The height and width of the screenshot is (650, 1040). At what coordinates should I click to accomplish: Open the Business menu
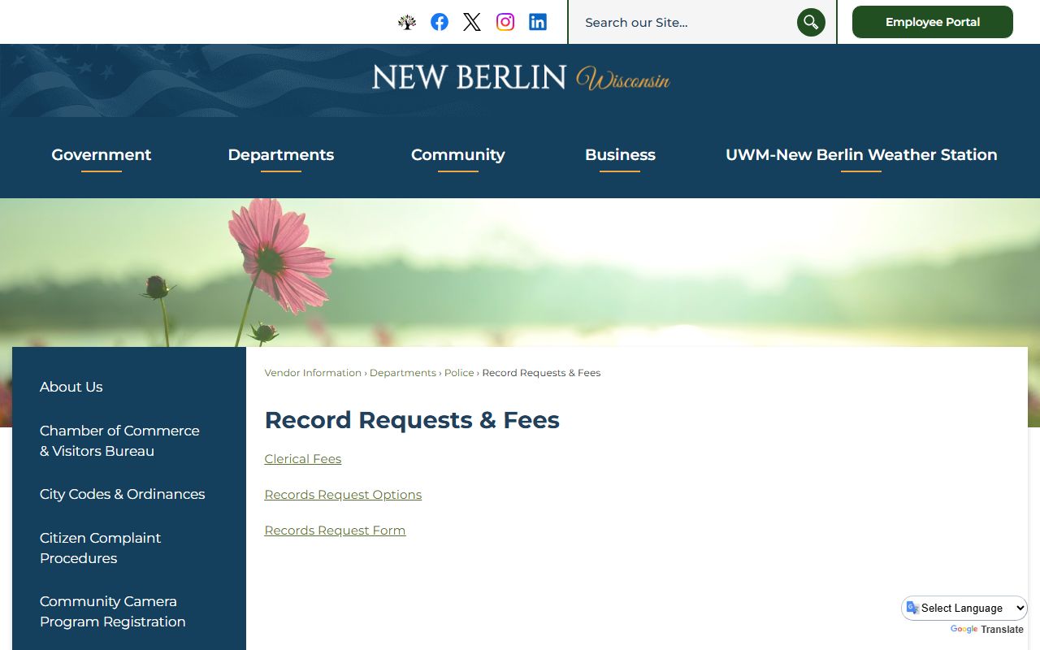coord(620,155)
